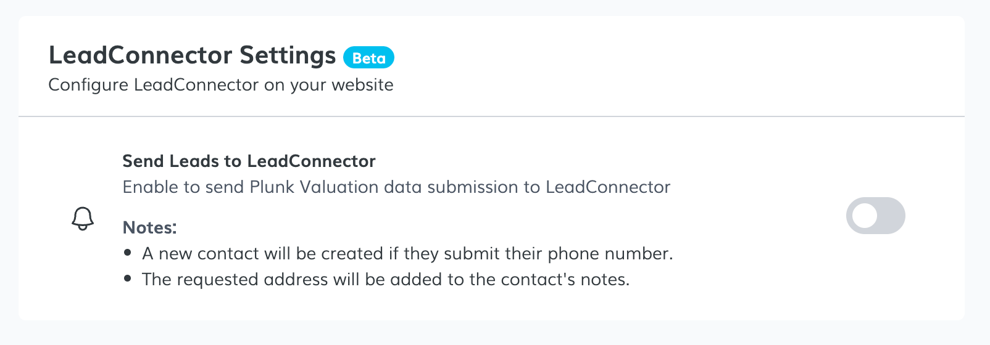Viewport: 990px width, 345px height.
Task: Click the Enable to send Plunk Valuation description
Action: pyautogui.click(x=396, y=187)
